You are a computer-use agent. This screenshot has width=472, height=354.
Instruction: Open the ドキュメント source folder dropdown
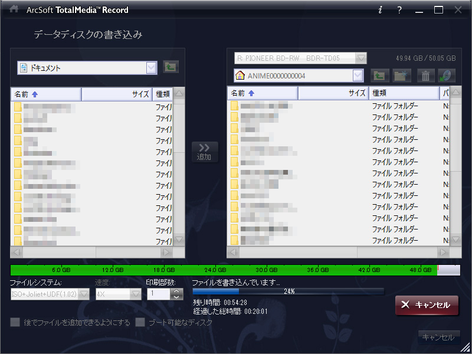pyautogui.click(x=151, y=68)
